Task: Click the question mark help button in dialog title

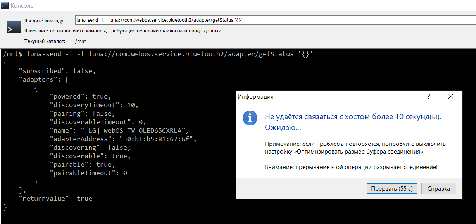Action: 428,97
